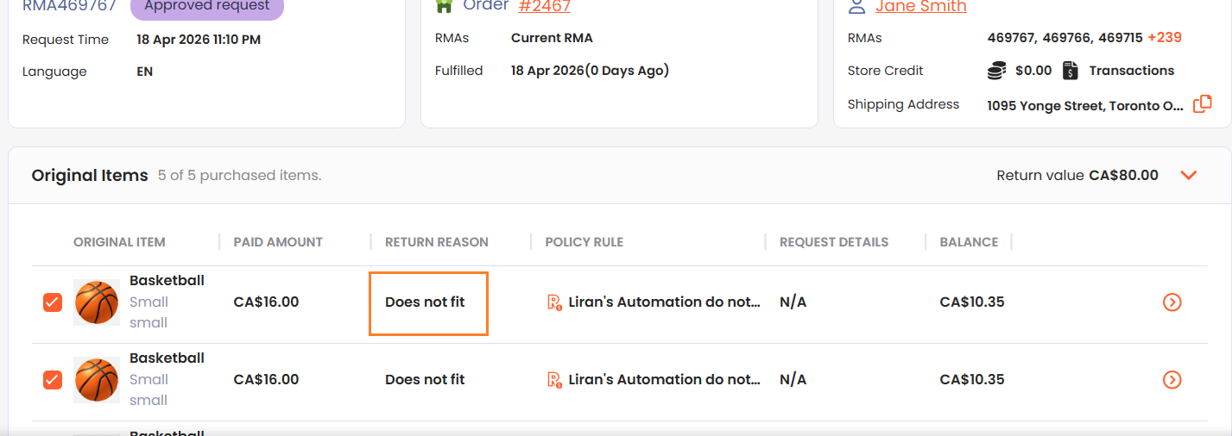This screenshot has height=436, width=1232.
Task: Collapse the Original Items section chevron
Action: tap(1189, 176)
